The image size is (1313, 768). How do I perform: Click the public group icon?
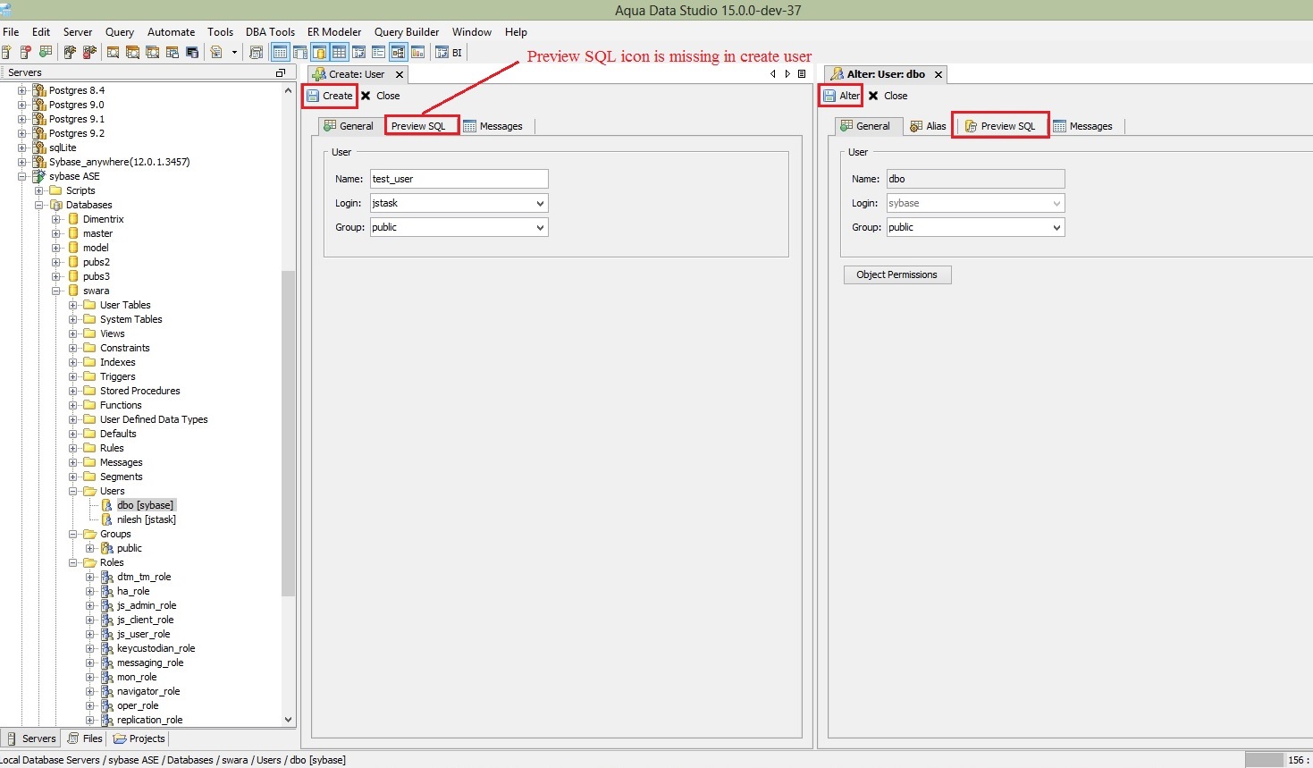pos(107,548)
